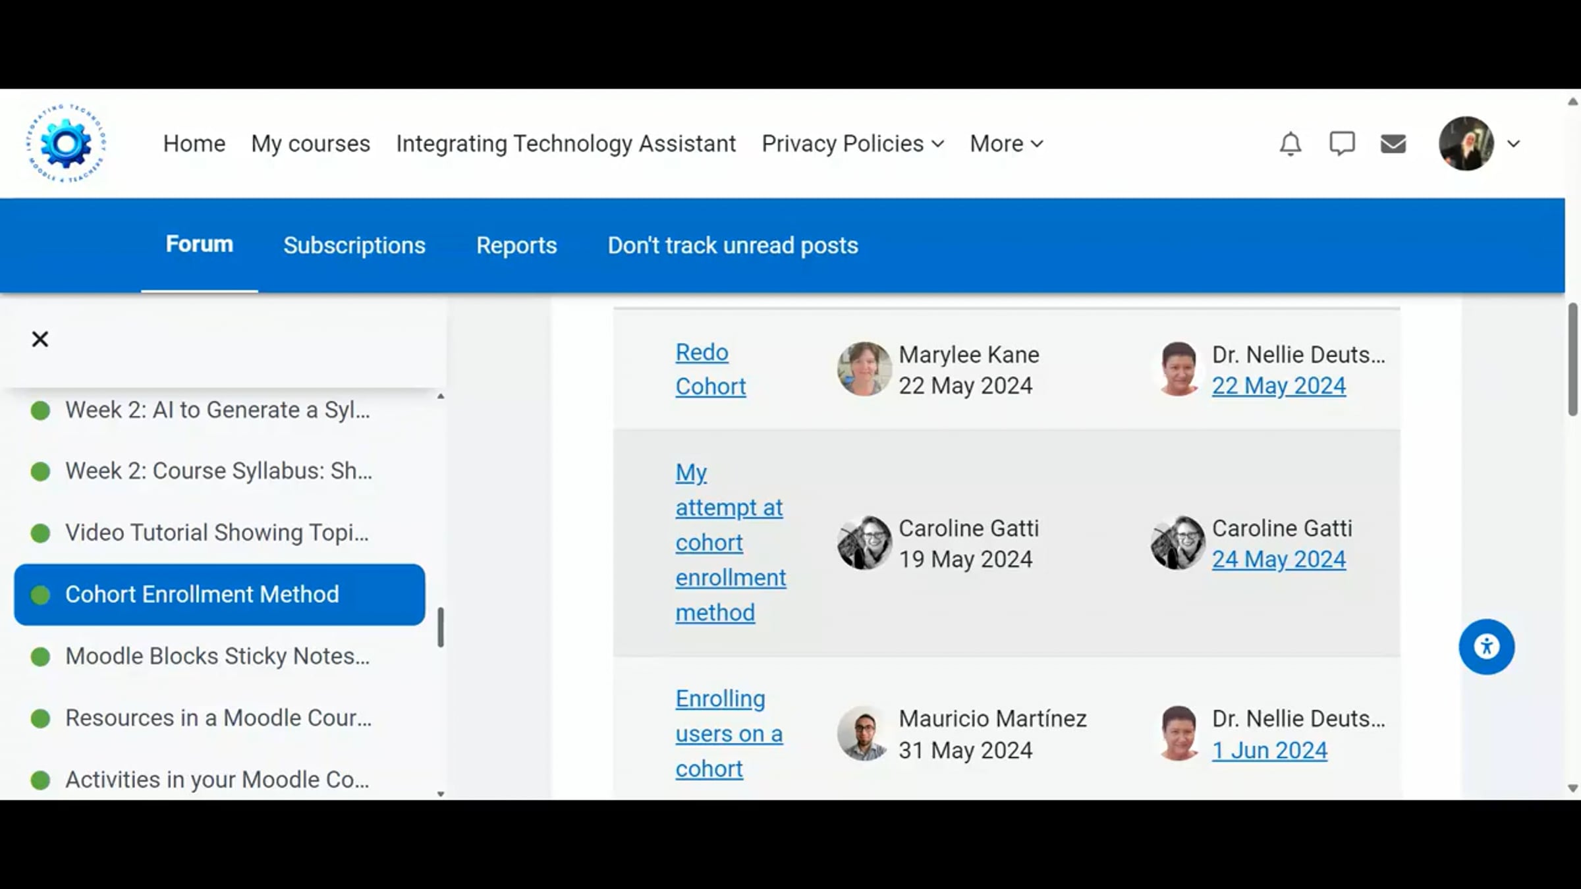Click completion dot for Moodle Blocks Sticky Notes
The width and height of the screenshot is (1581, 889).
click(41, 657)
